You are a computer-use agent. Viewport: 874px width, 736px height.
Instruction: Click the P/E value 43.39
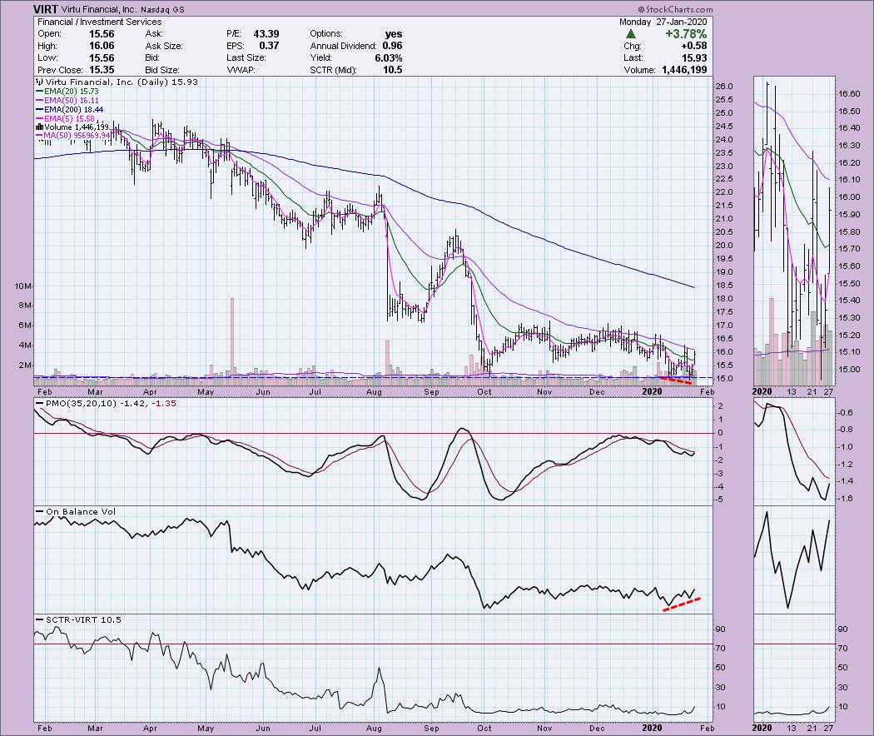[266, 34]
